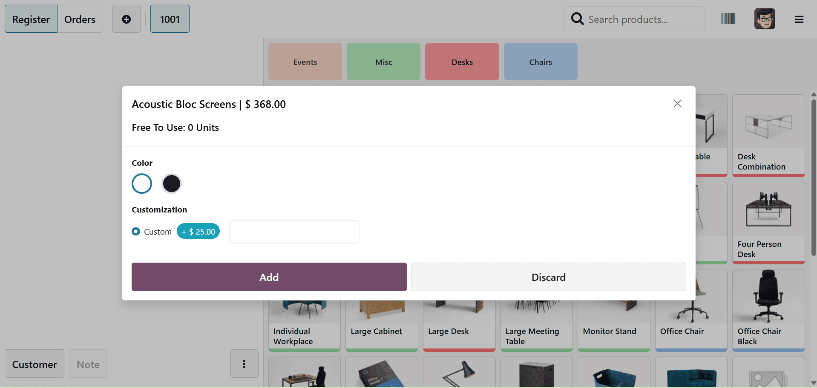Viewport: 817px width, 388px height.
Task: Click the search magnifier icon
Action: 577,19
